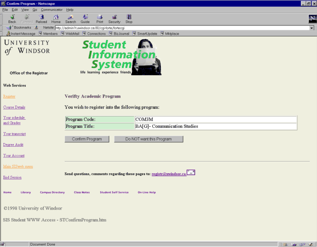Follow the Your transcript link
The width and height of the screenshot is (317, 247).
[x=14, y=134]
